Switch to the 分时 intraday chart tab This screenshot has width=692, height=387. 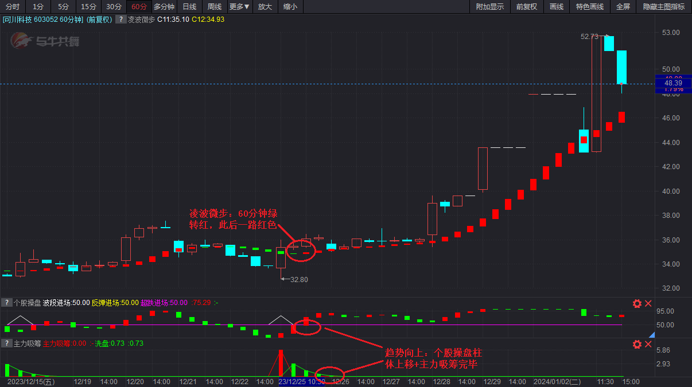click(x=13, y=7)
